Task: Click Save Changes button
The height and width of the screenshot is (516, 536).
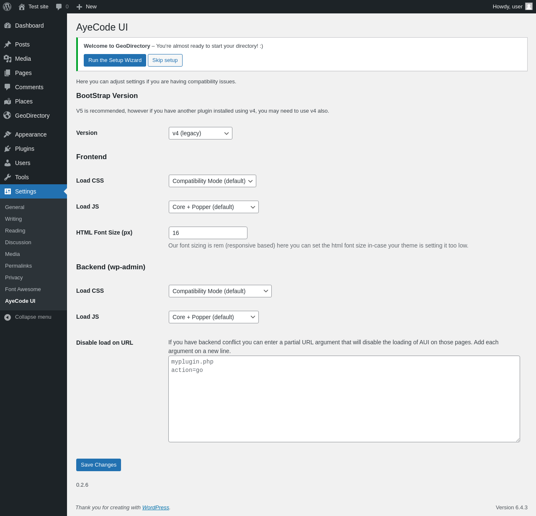Action: [x=98, y=465]
